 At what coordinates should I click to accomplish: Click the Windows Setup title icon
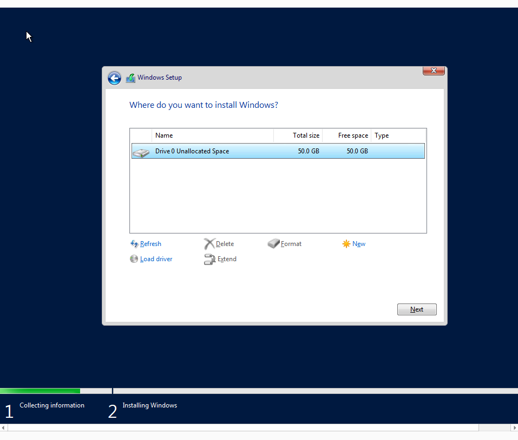[x=130, y=78]
